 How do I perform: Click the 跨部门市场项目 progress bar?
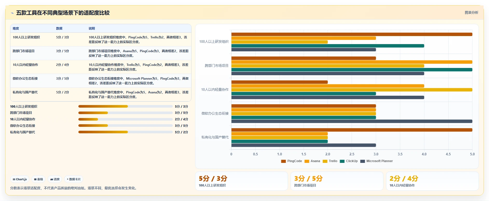point(126,113)
